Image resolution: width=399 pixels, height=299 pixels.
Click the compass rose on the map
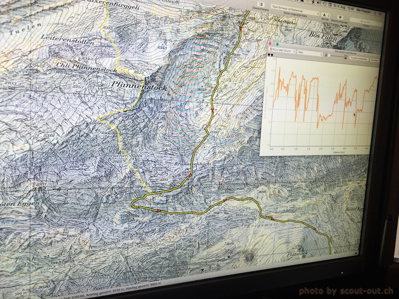click(x=250, y=257)
